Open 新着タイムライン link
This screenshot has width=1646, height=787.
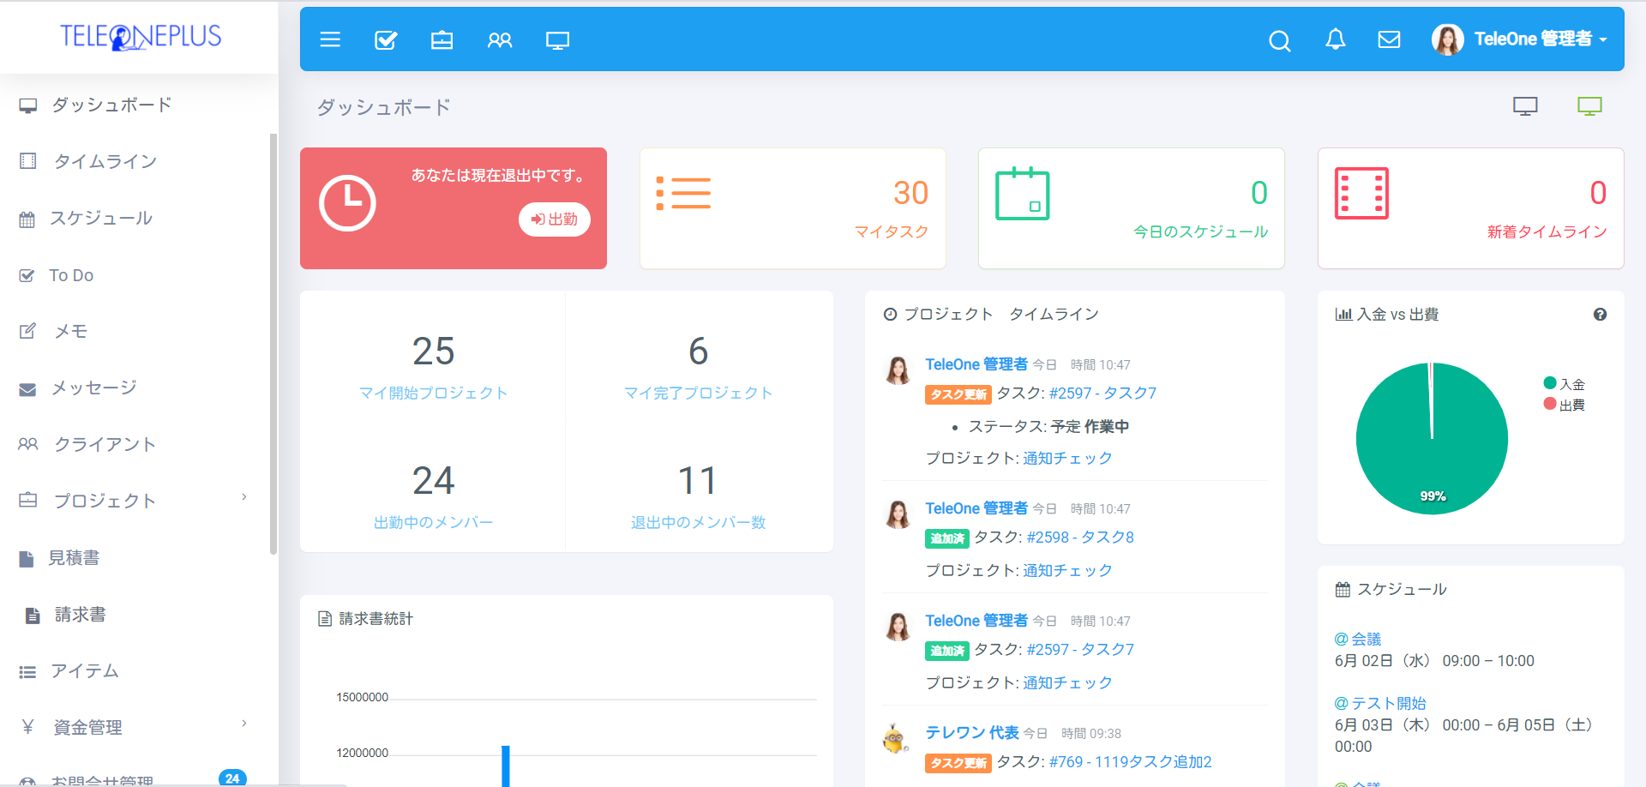coord(1547,231)
